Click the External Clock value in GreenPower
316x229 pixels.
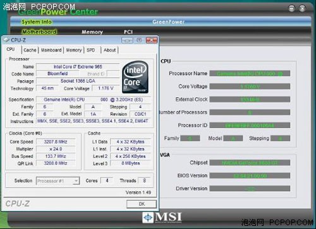(250, 99)
